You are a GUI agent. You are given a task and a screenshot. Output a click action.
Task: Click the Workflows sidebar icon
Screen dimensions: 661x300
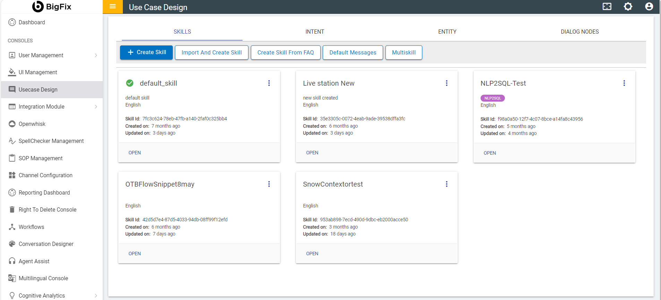point(12,227)
